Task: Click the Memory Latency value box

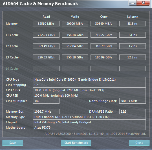Action: [x=133, y=24]
